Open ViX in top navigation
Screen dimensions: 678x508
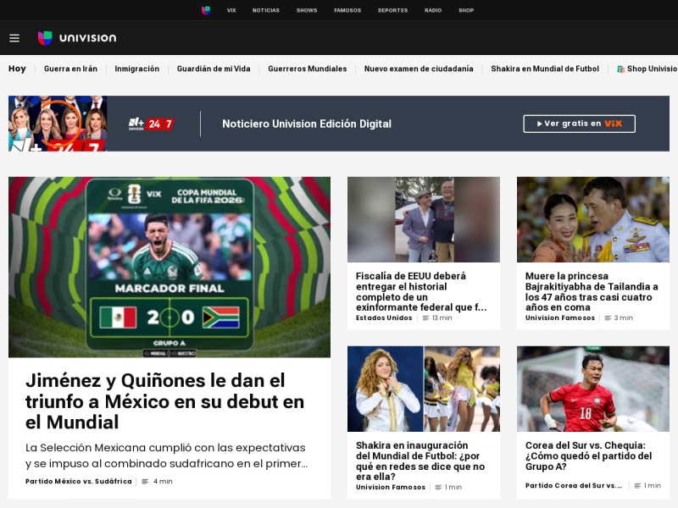pyautogui.click(x=231, y=10)
